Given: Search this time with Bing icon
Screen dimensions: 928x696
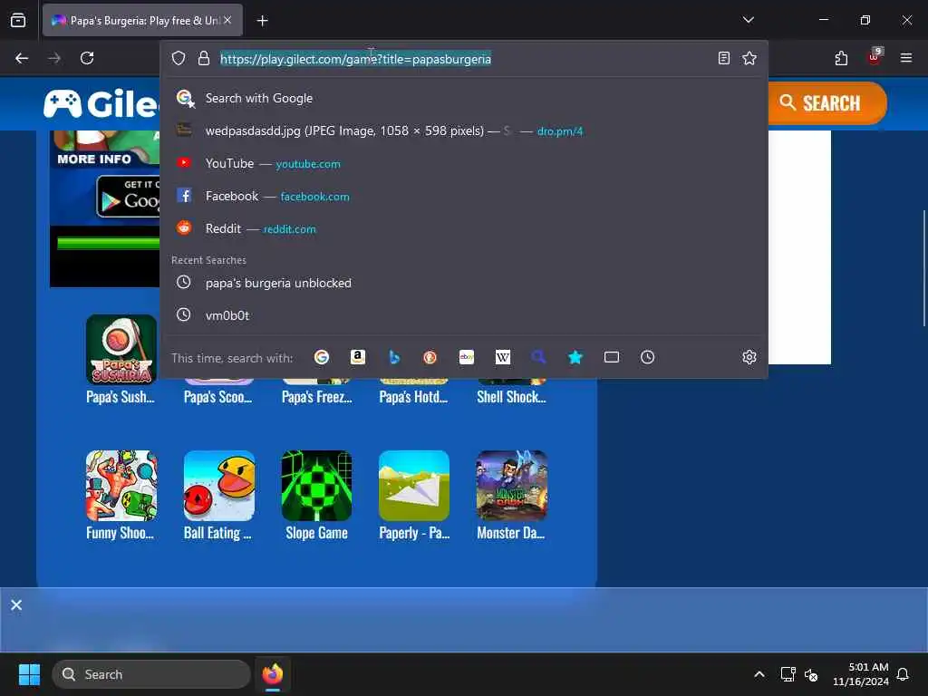Looking at the screenshot, I should (x=394, y=357).
